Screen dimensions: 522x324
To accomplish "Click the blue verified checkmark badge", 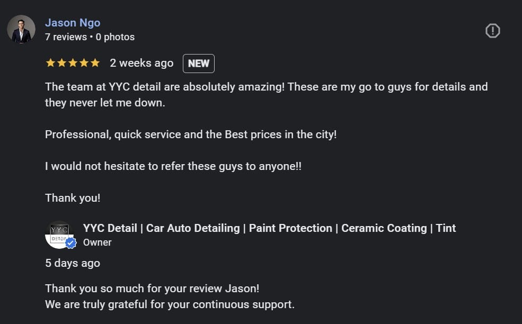I will (x=70, y=243).
